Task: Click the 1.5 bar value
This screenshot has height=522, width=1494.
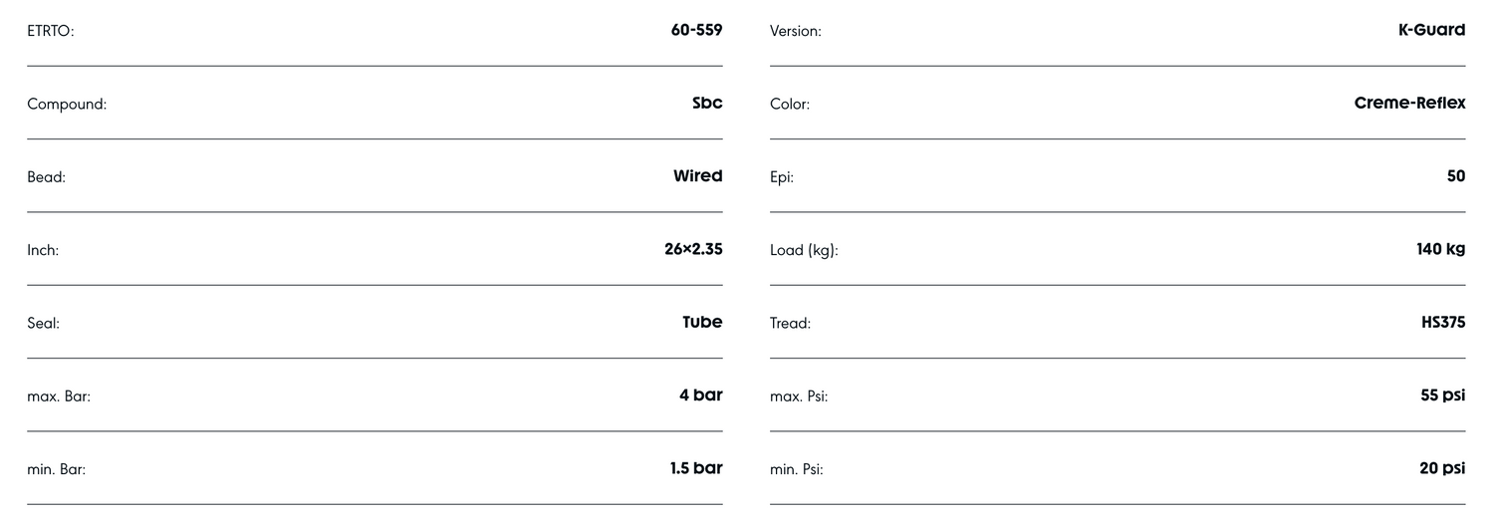Action: tap(696, 468)
